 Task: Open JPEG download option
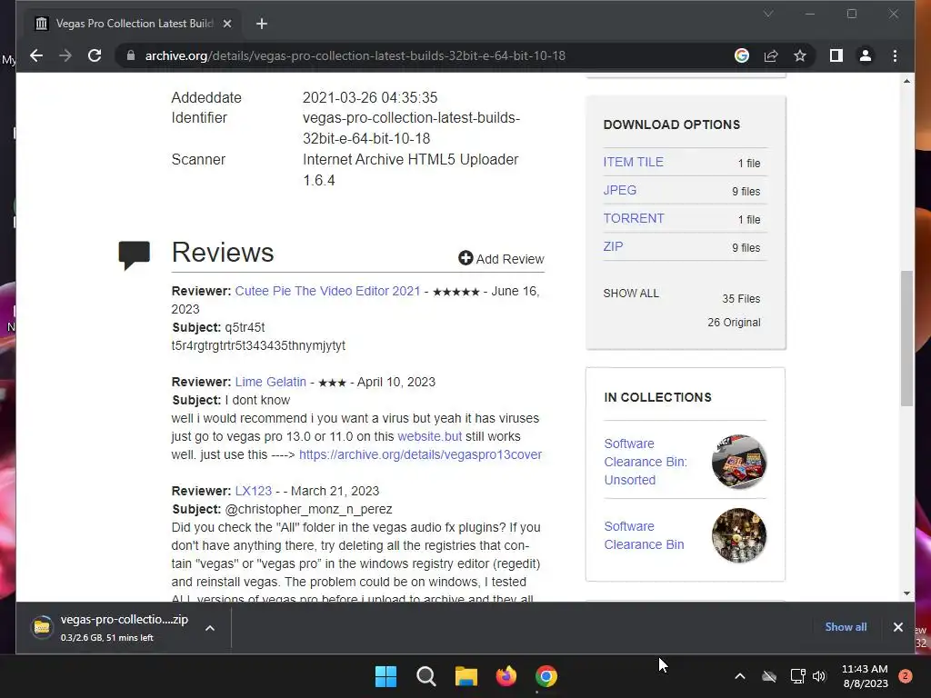[x=620, y=190]
